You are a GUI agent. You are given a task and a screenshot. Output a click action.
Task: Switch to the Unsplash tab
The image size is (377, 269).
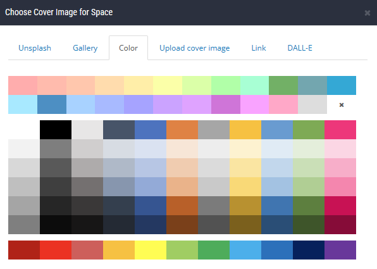point(35,48)
